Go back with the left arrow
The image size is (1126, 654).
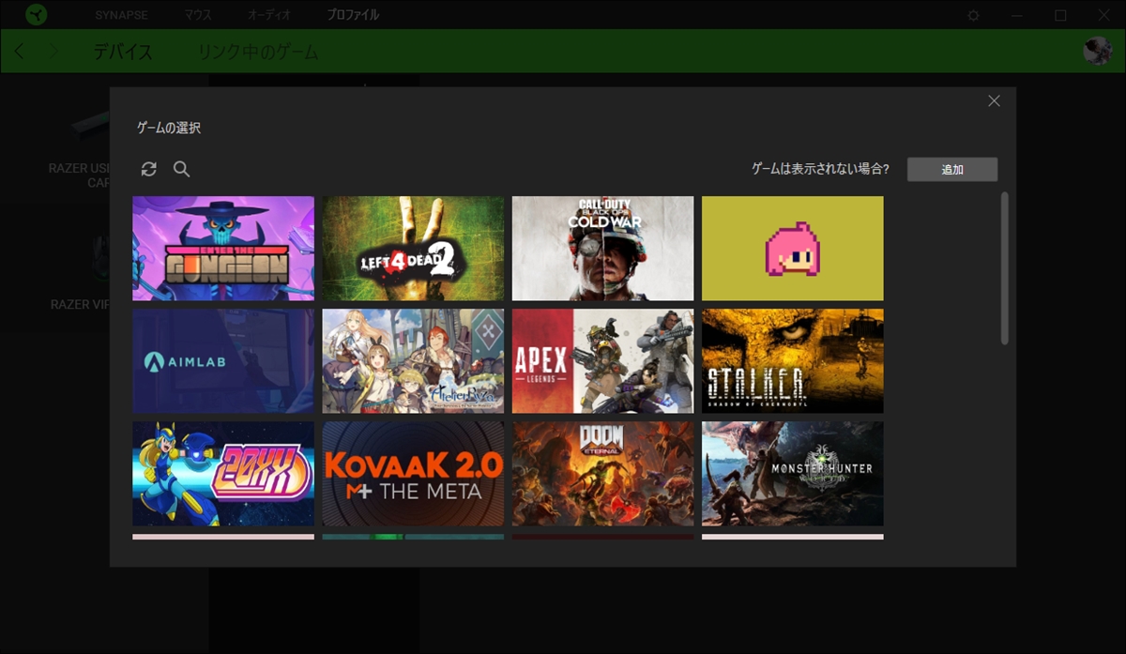click(x=20, y=52)
